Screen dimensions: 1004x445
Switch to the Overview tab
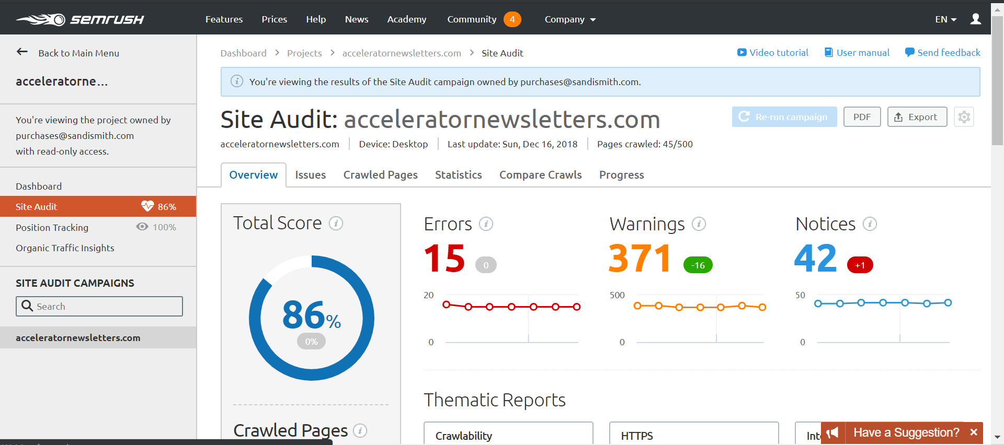coord(254,175)
